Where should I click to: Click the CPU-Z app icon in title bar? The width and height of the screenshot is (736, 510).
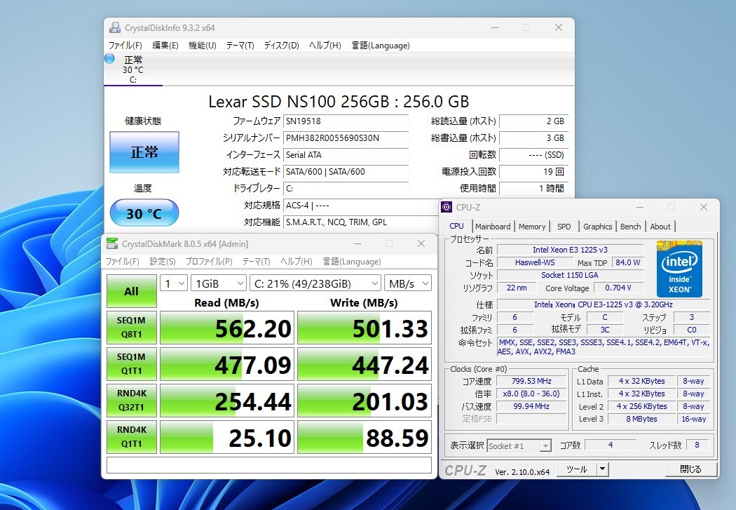tap(447, 207)
